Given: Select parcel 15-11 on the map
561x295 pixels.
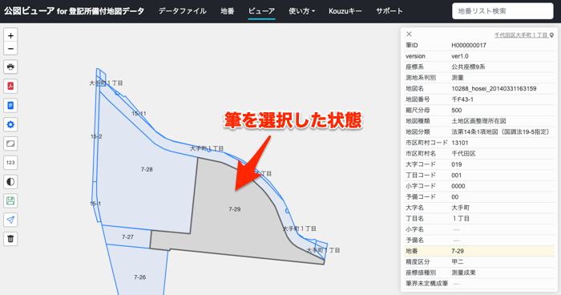Looking at the screenshot, I should pos(139,114).
